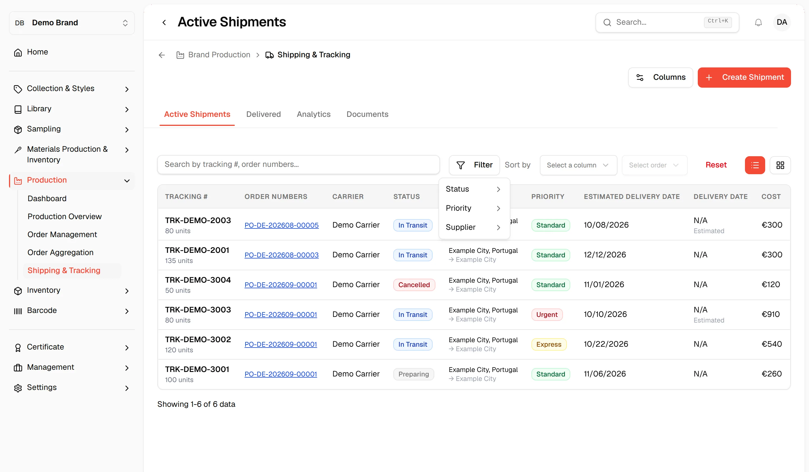This screenshot has width=809, height=472.
Task: Open Order Management in sidebar
Action: point(62,234)
